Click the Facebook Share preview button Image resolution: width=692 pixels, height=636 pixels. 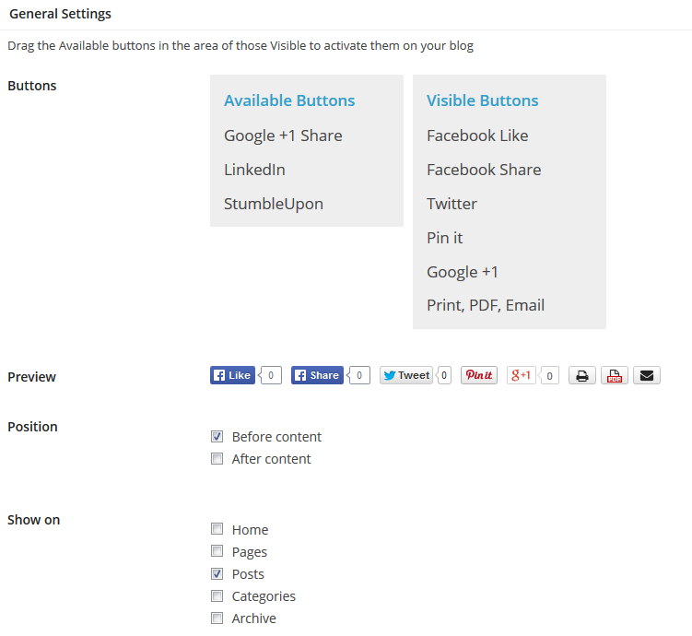[317, 375]
